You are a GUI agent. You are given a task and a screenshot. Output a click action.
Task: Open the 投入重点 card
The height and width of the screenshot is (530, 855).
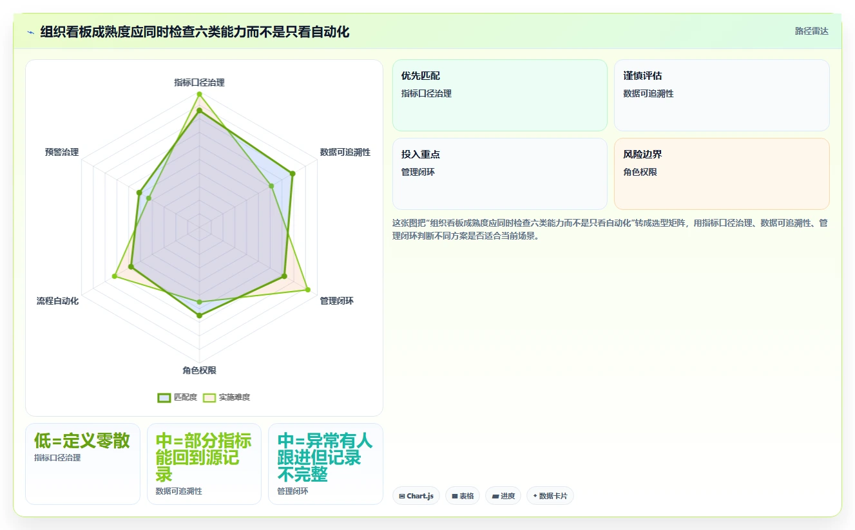pos(500,174)
